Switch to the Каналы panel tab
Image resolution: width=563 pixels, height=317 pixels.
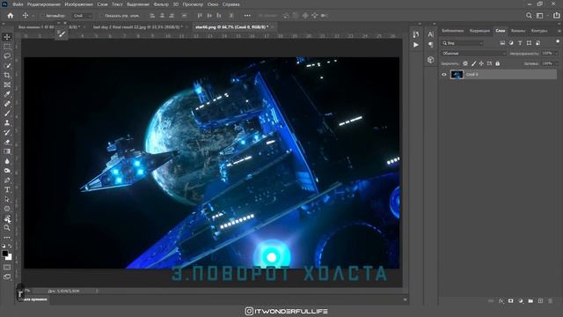[518, 31]
